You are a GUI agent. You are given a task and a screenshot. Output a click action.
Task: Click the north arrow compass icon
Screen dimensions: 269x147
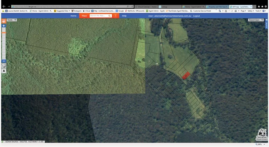click(x=4, y=71)
